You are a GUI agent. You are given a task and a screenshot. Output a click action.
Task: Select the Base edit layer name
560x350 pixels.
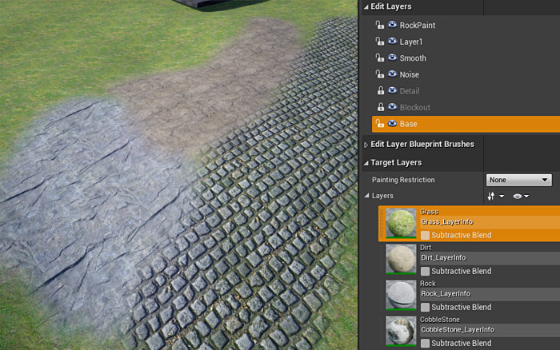pyautogui.click(x=408, y=124)
